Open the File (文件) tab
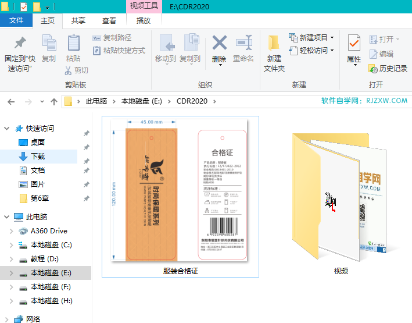This screenshot has width=412, height=323. [x=16, y=20]
